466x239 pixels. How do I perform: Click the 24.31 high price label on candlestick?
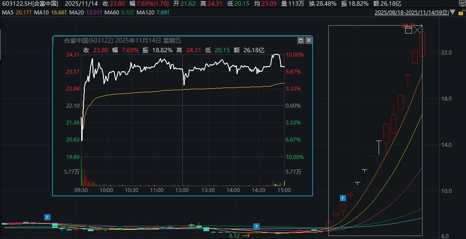point(409,25)
